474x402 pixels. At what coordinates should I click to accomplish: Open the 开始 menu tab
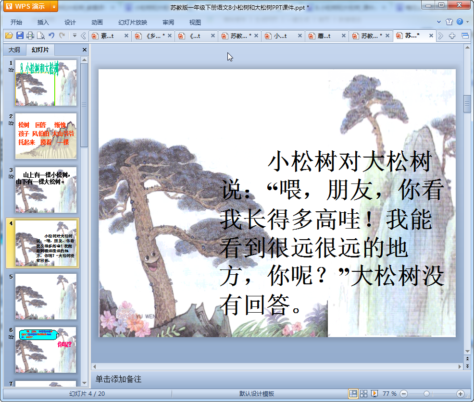pos(16,23)
